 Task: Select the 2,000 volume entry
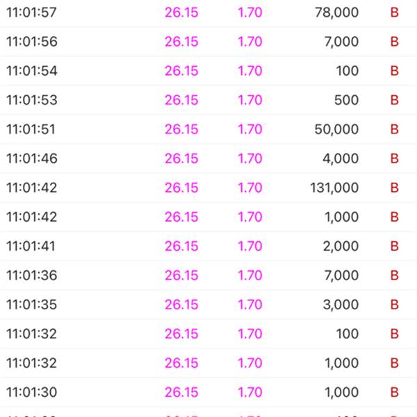341,246
